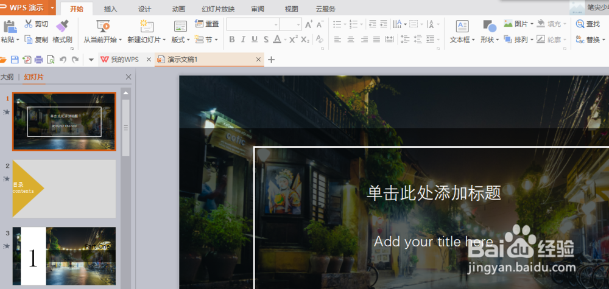Apply superscript X² formatting
Viewport: 609px width, 289px height.
(x=294, y=39)
